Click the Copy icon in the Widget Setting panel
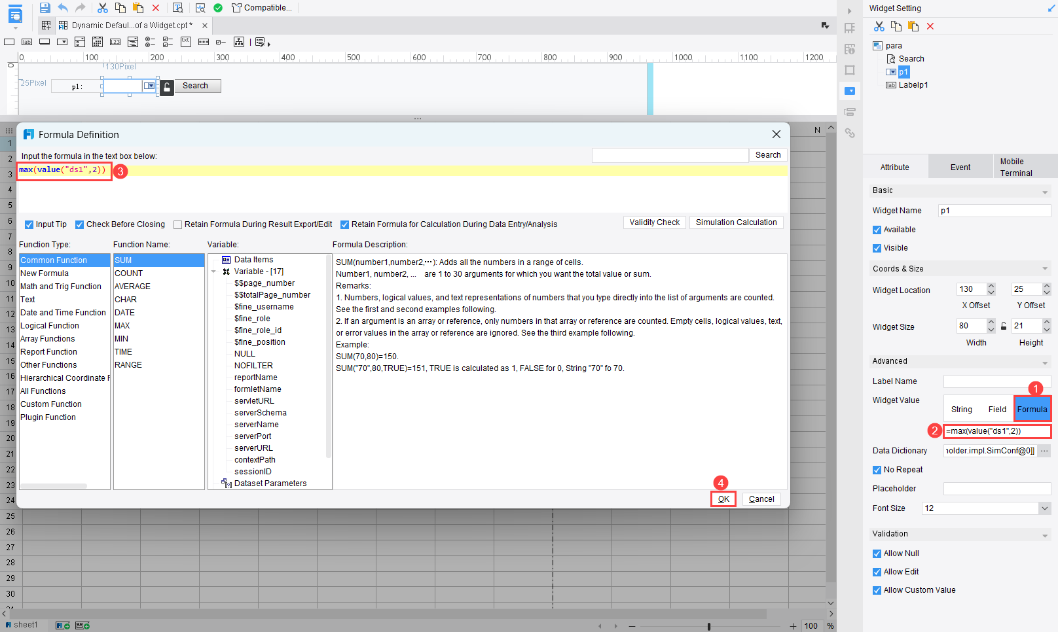The image size is (1058, 632). (896, 26)
